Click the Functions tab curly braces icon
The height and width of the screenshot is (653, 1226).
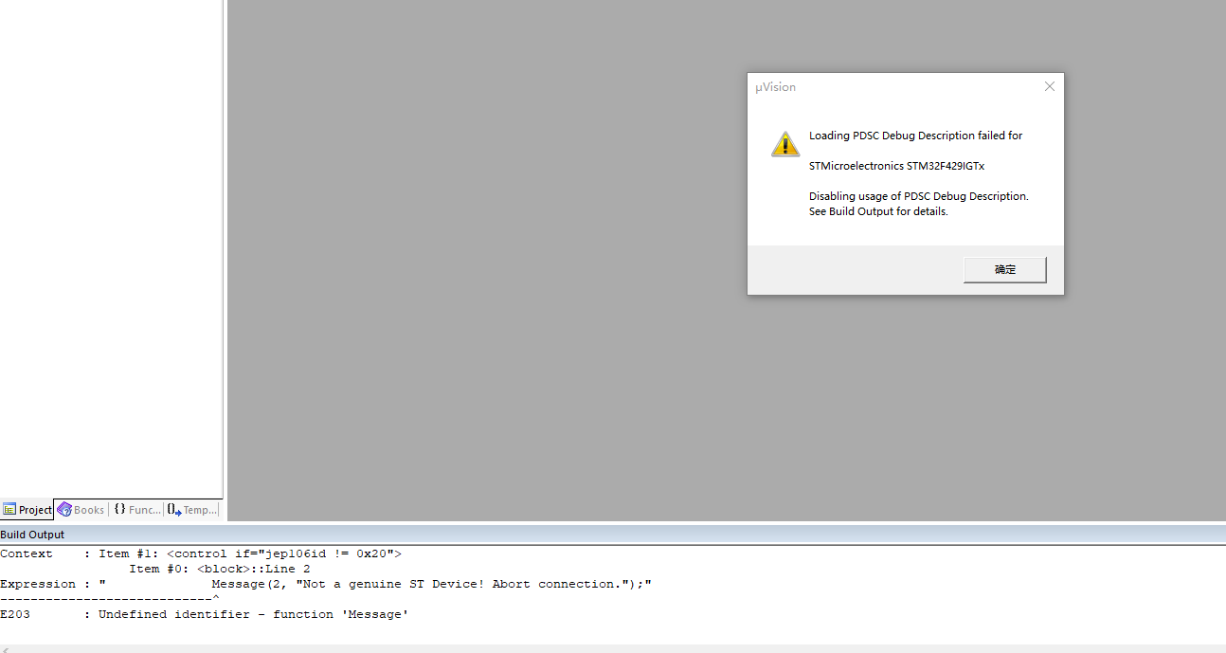[x=119, y=509]
